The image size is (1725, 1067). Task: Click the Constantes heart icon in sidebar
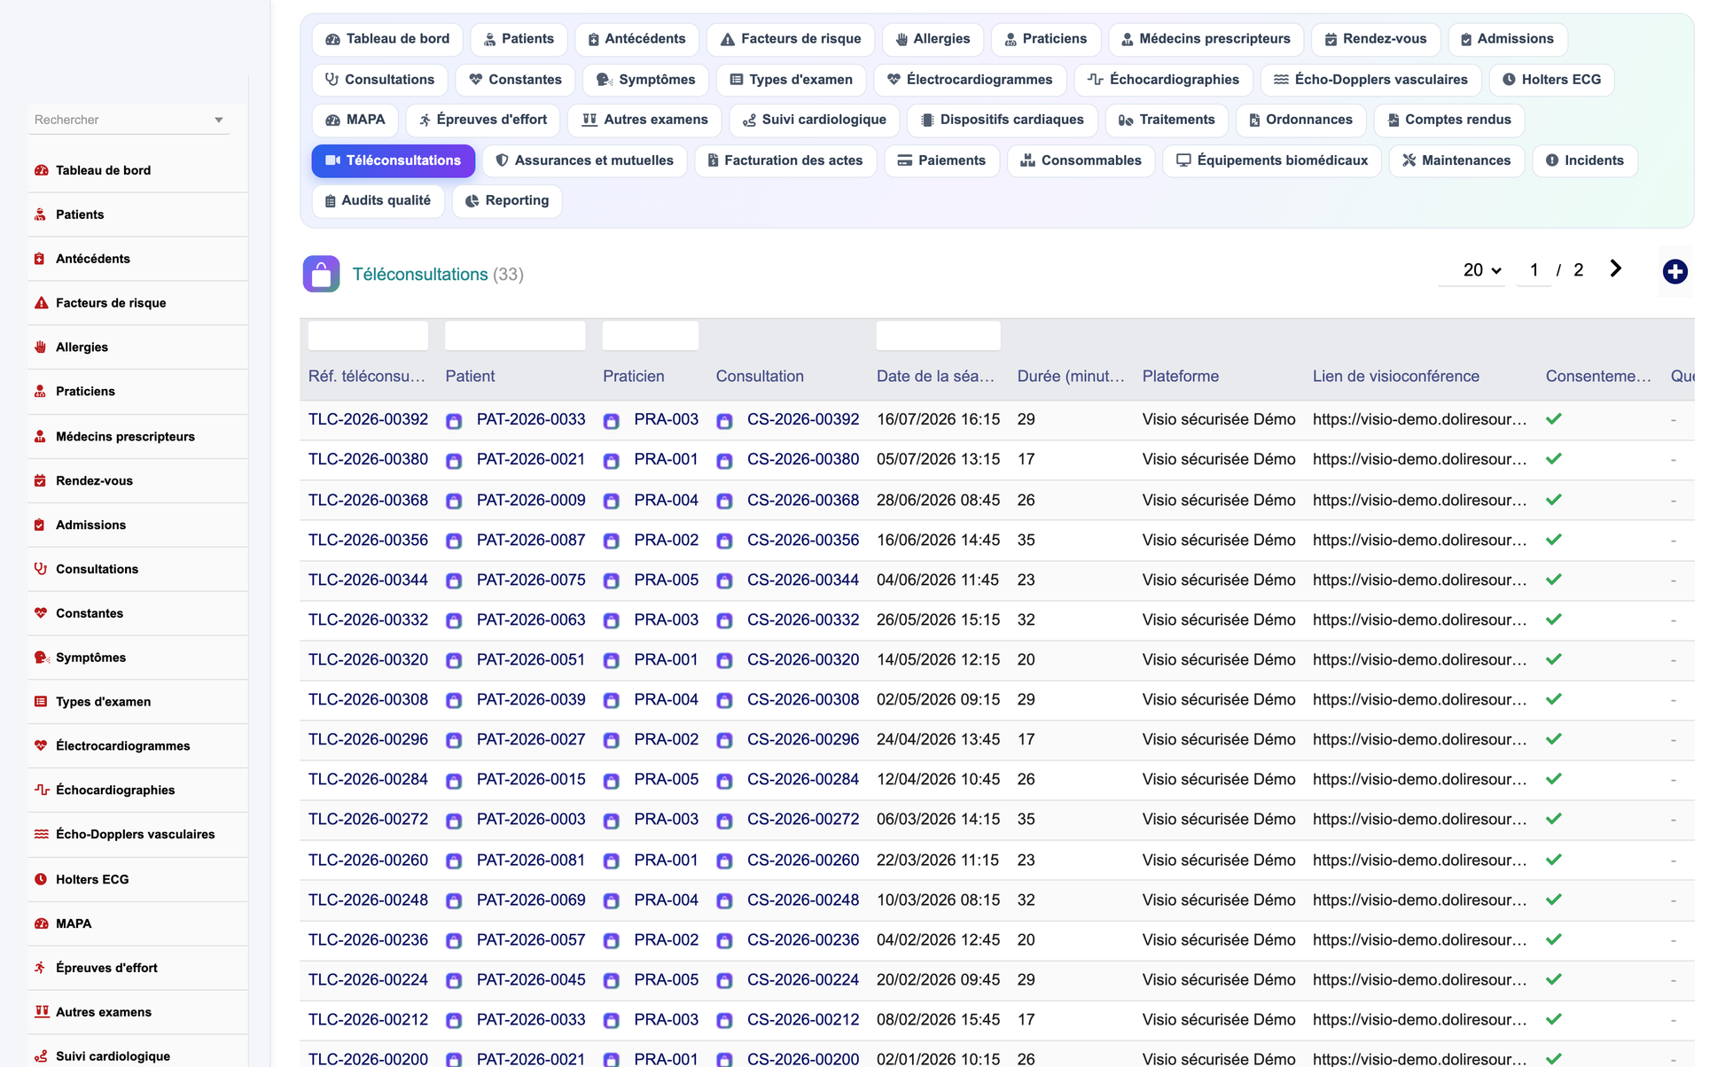pyautogui.click(x=41, y=613)
